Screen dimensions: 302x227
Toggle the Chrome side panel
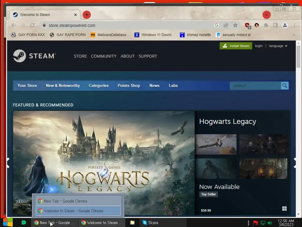[275, 25]
